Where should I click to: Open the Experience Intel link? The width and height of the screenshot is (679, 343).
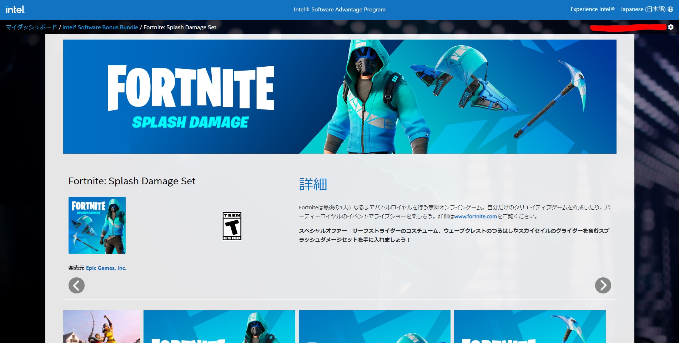592,9
